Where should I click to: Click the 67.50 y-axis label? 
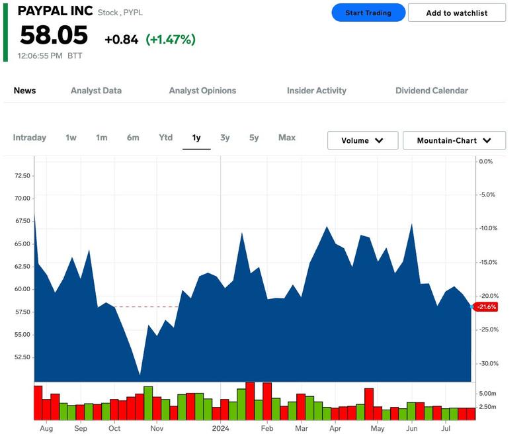pyautogui.click(x=22, y=221)
